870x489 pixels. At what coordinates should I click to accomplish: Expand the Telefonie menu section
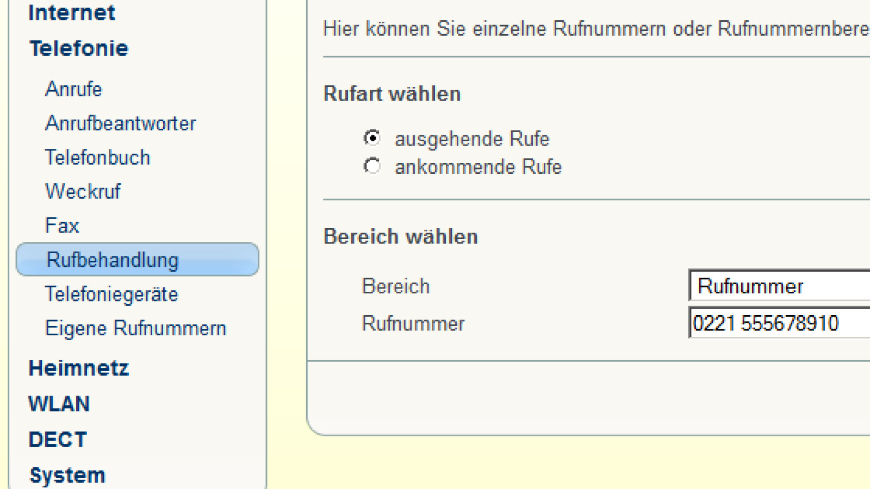coord(79,48)
